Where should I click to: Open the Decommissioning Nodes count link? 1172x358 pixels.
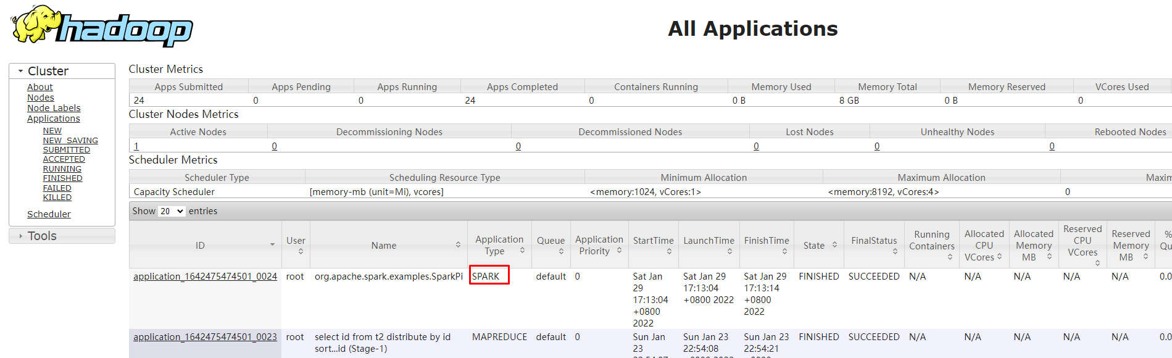pyautogui.click(x=275, y=146)
